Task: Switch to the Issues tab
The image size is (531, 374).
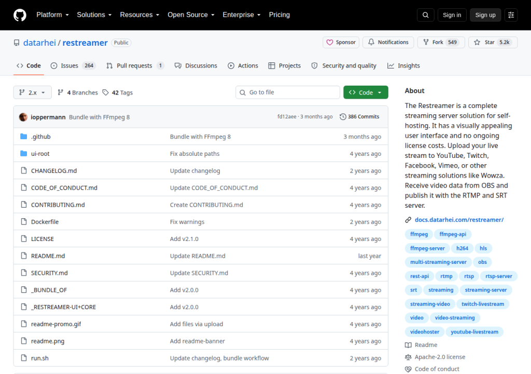Action: [x=73, y=66]
